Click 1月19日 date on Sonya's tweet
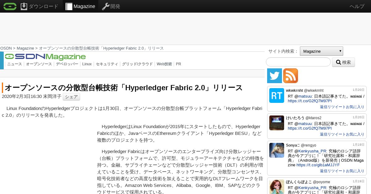Viewport: 371px width, 194px height. (359, 145)
